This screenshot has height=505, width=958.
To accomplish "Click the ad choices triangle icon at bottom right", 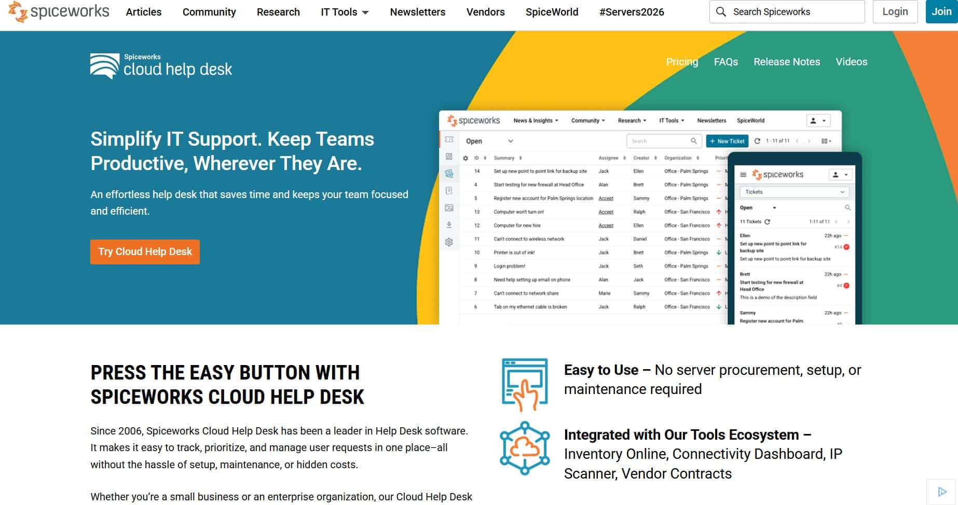I will (942, 492).
